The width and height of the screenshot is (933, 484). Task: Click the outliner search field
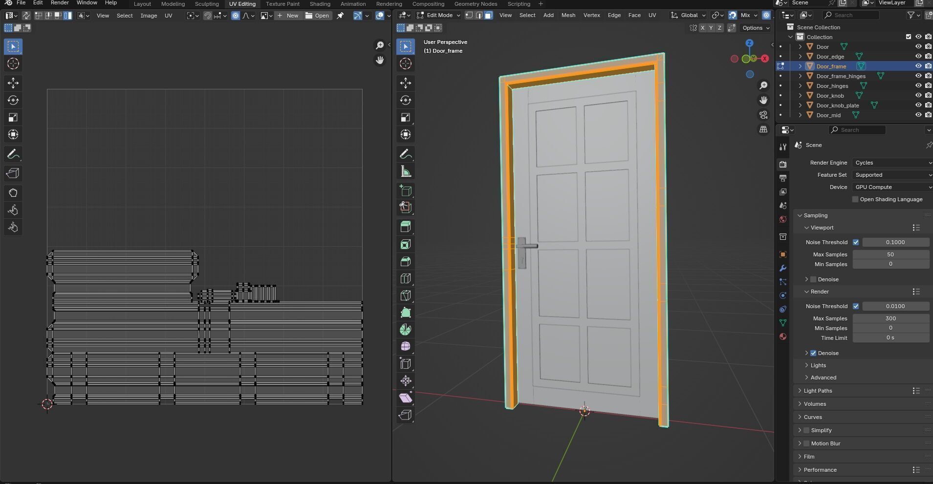[x=850, y=15]
